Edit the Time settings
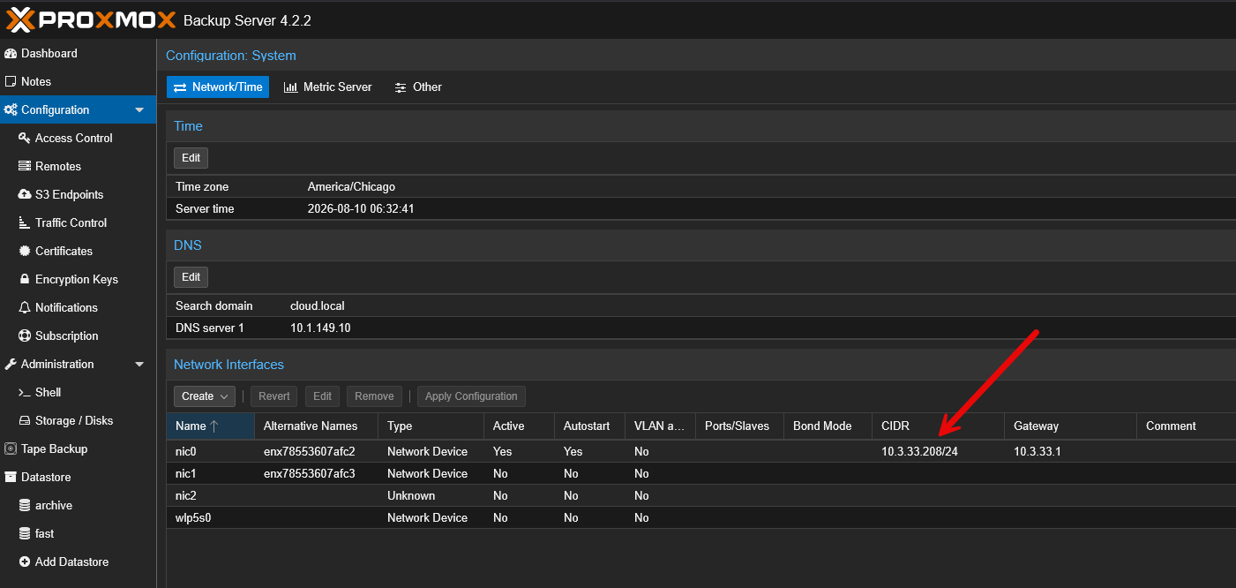The image size is (1236, 588). point(191,158)
